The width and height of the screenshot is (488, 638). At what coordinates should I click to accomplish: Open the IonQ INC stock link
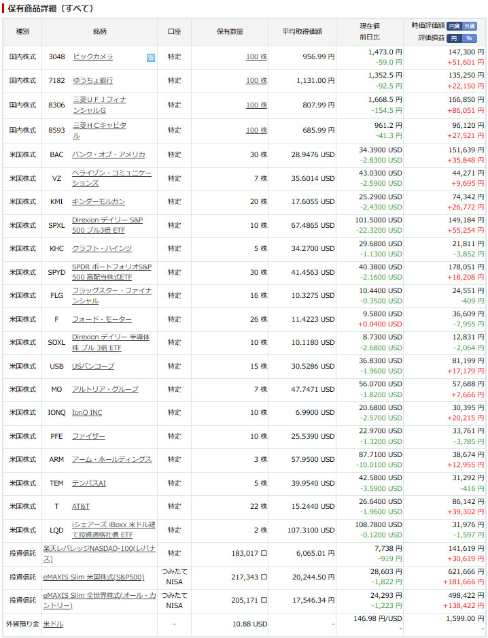(87, 413)
